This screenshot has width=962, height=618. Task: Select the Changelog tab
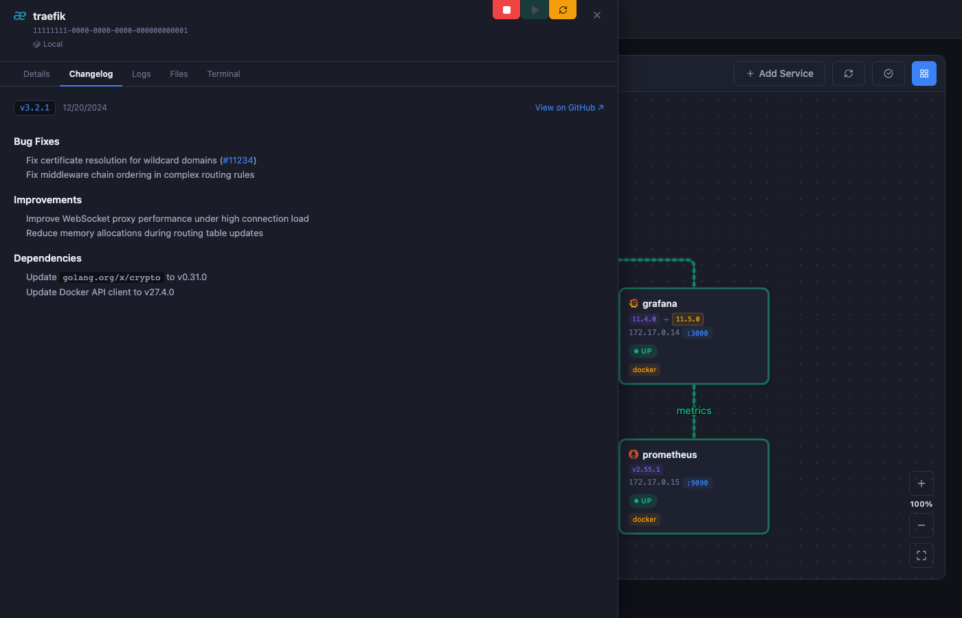(91, 74)
